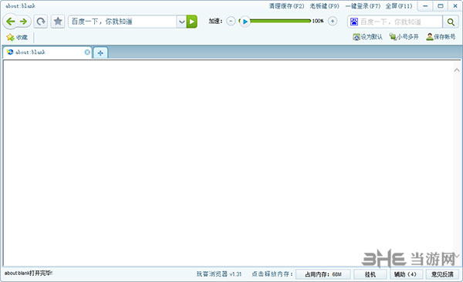Click 一键登录(F7) one-click login
The height and width of the screenshot is (282, 463).
coord(363,6)
